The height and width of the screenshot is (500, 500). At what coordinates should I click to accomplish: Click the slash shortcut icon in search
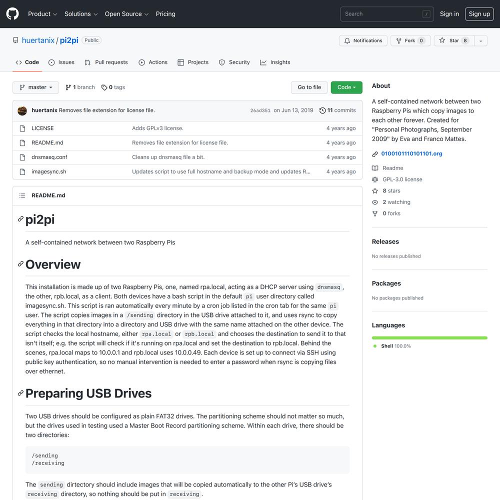[x=426, y=14]
